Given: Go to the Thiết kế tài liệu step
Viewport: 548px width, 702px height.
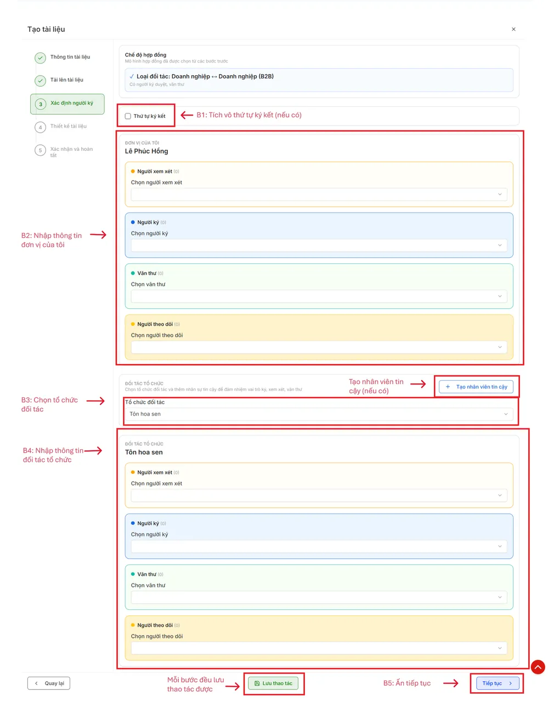Looking at the screenshot, I should (x=69, y=126).
